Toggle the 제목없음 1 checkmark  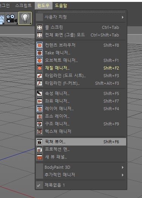click(39, 185)
